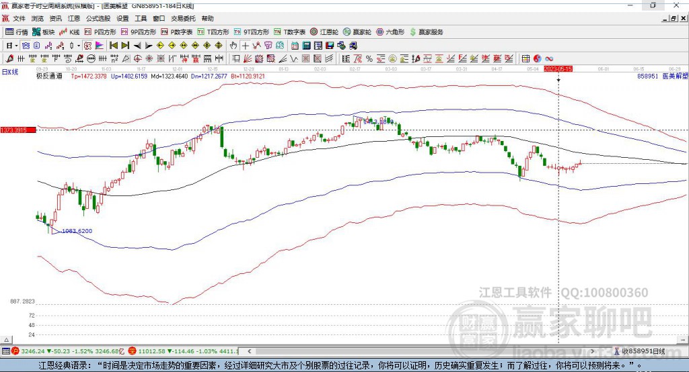Click the percent % tool icon

369,58
